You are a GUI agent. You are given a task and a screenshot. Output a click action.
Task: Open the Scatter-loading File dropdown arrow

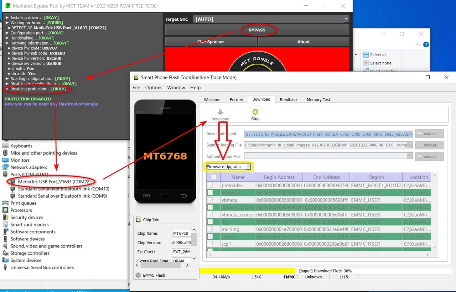click(x=410, y=145)
